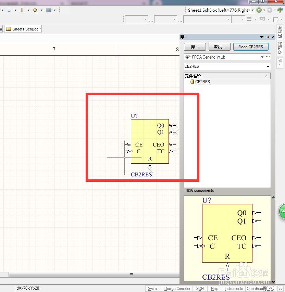285x292 pixels.
Task: Click the OpenBus调色板 status bar button
Action: click(260, 289)
